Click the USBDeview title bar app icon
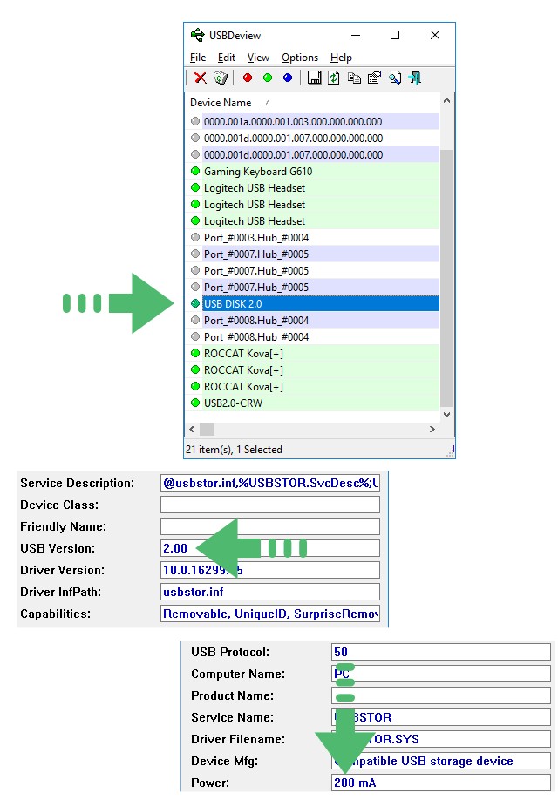The height and width of the screenshot is (800, 558). (198, 35)
